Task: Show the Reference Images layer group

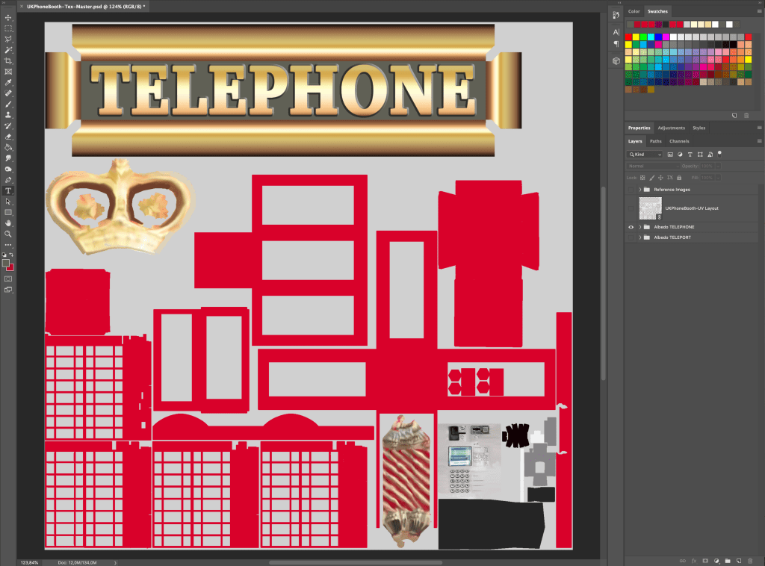Action: [x=631, y=190]
